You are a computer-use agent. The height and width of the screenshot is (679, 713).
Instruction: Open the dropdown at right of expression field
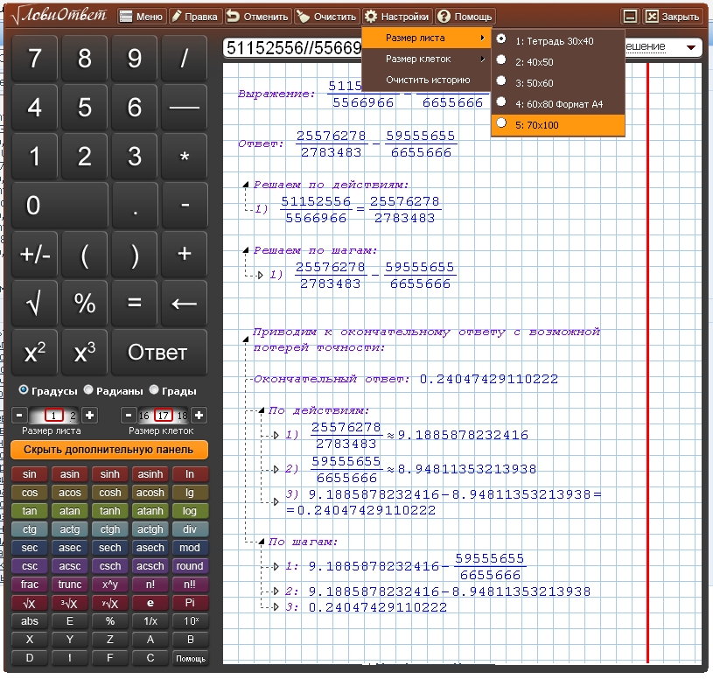pyautogui.click(x=692, y=47)
